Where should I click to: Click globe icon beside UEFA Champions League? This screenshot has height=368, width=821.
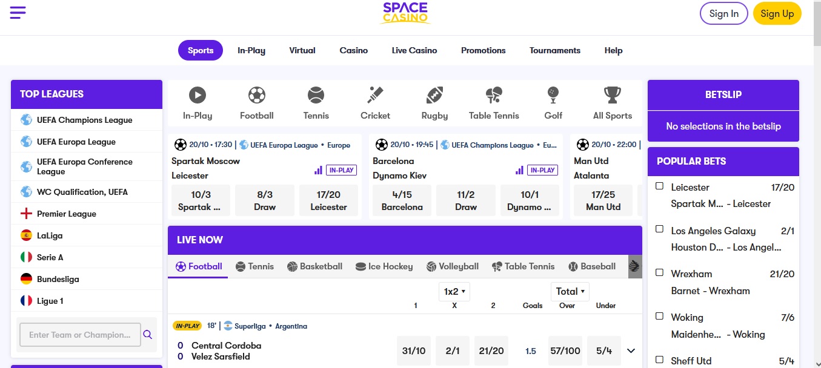point(26,120)
